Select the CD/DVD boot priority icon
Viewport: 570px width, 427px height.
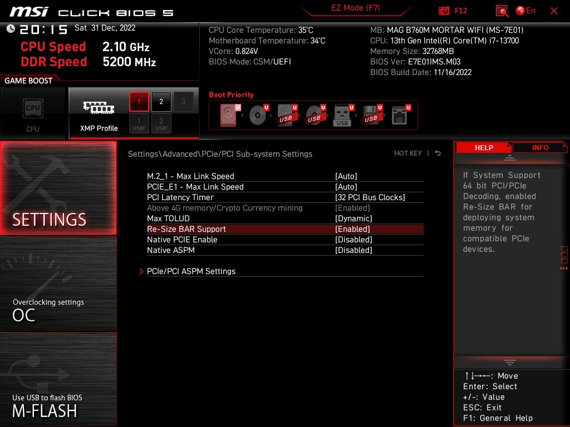259,115
